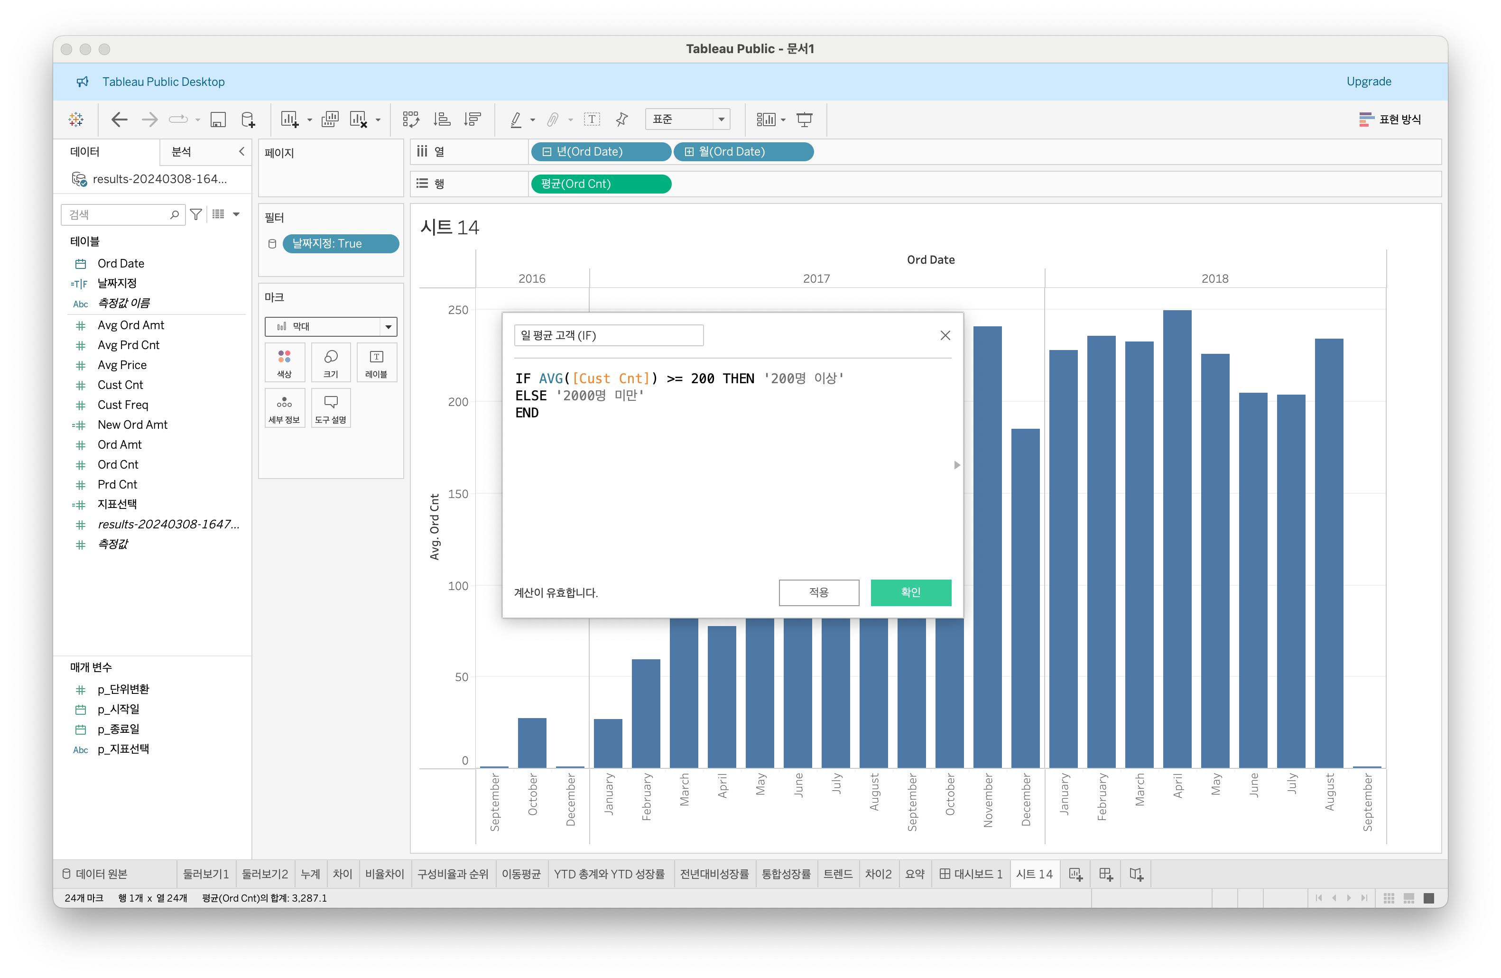Expand the function reference arrow in calculation editor

coord(957,465)
